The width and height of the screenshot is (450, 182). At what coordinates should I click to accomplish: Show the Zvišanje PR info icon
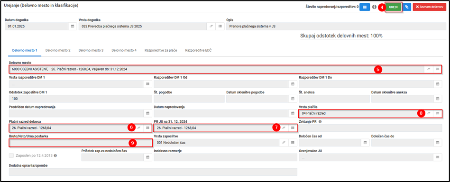320,121
